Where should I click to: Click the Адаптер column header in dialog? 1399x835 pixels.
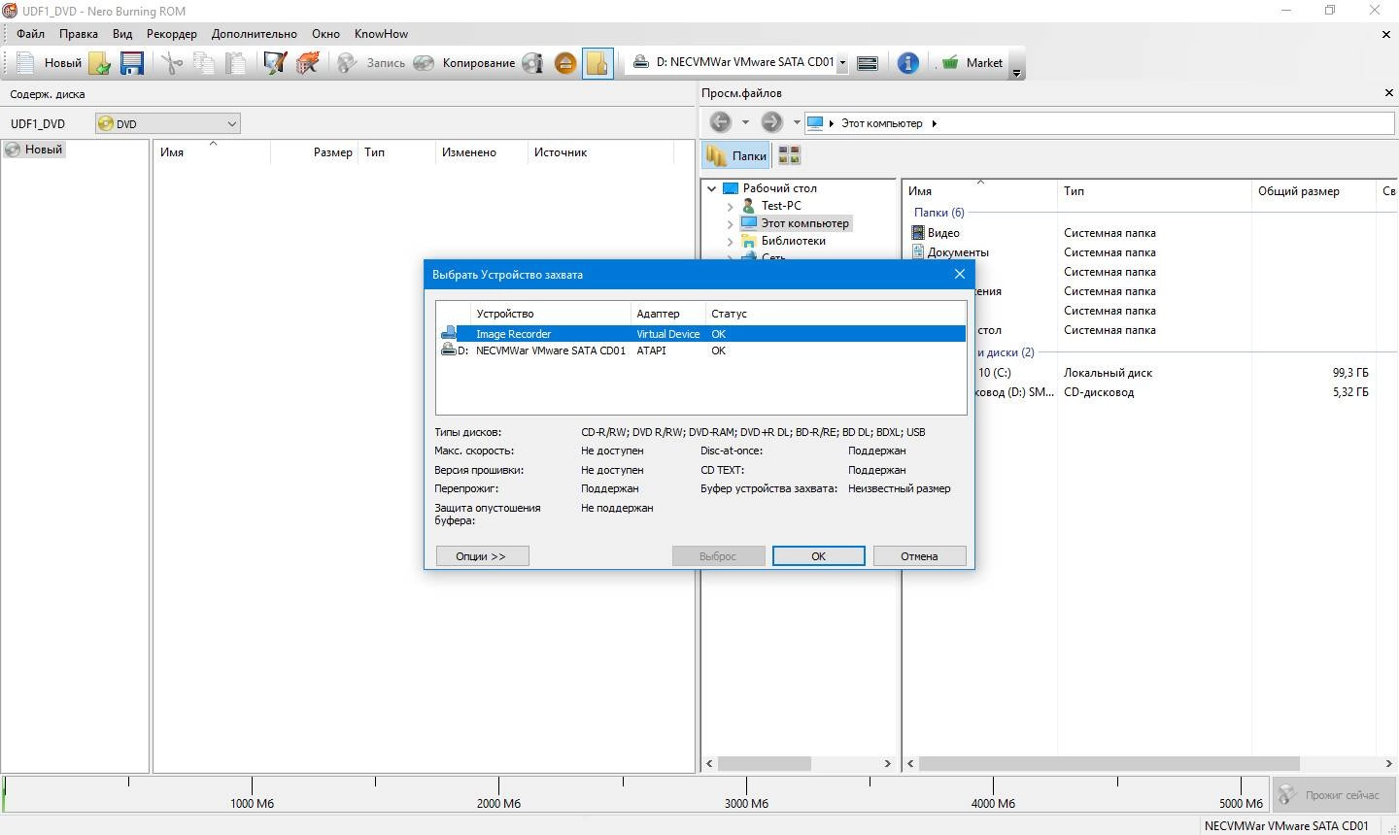668,314
